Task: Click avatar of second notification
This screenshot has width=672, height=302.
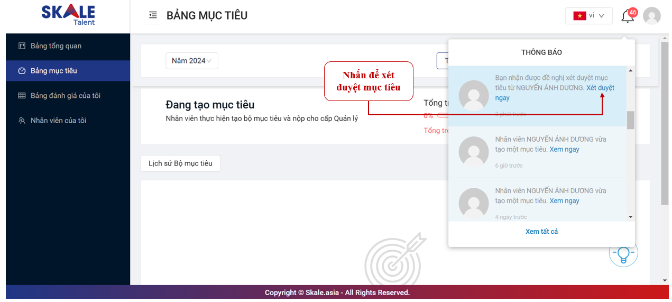Action: click(473, 151)
